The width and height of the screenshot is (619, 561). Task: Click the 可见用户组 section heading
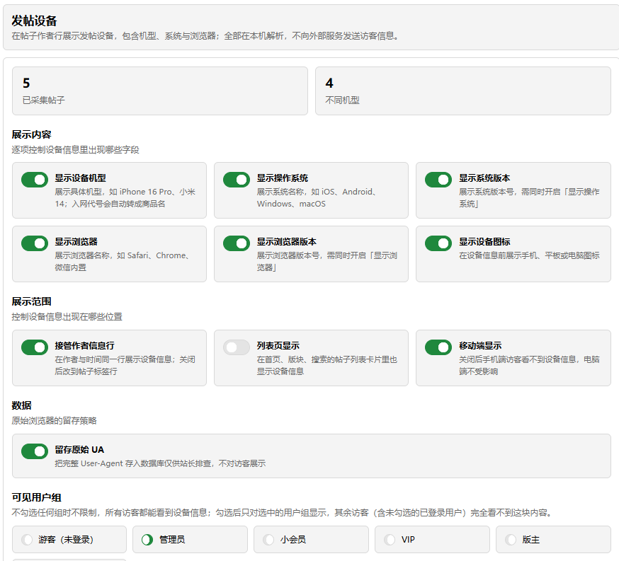[x=36, y=497]
